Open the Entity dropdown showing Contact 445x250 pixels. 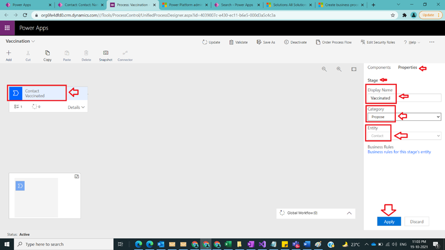(x=404, y=136)
